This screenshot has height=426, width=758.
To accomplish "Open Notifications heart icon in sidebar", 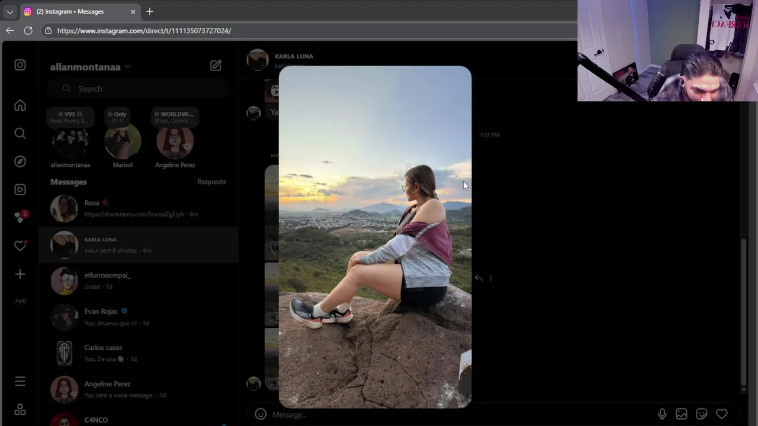I will [20, 246].
